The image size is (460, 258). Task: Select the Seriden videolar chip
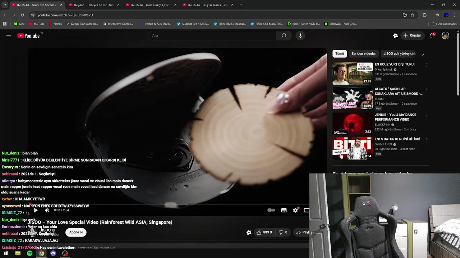364,54
